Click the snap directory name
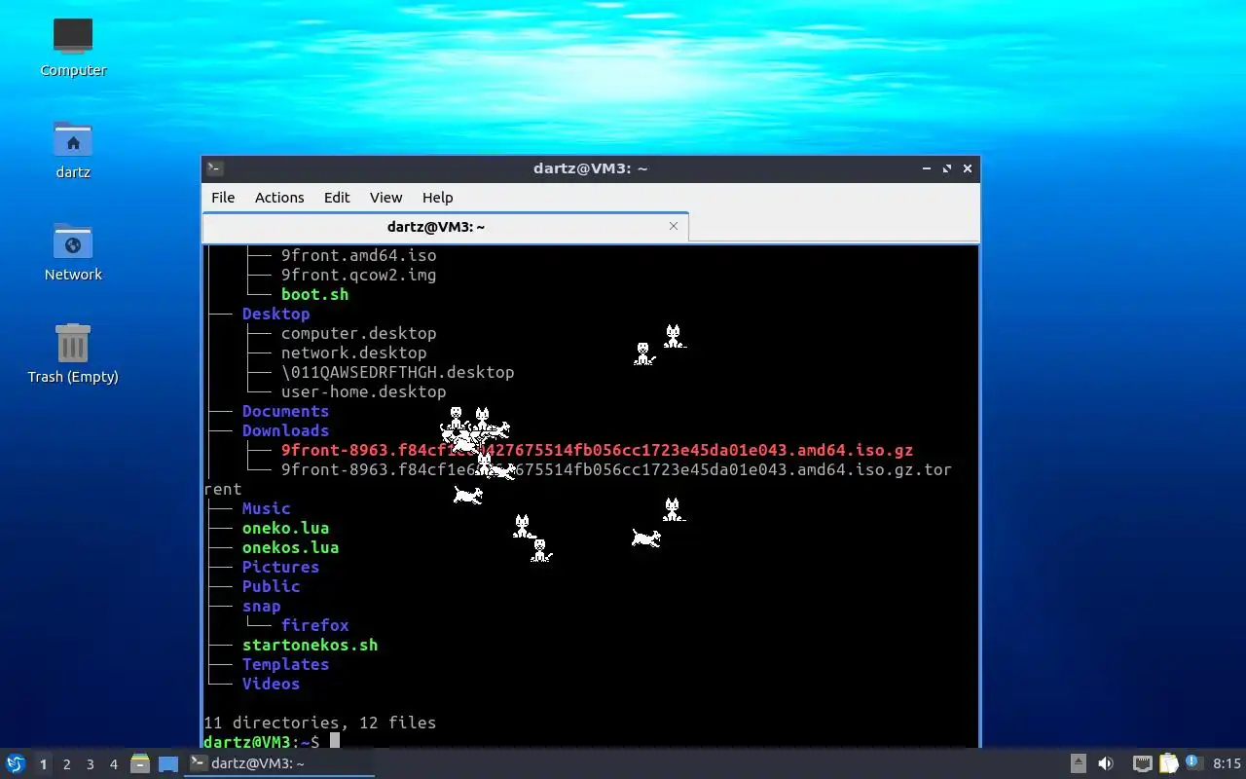This screenshot has width=1246, height=779. click(261, 606)
